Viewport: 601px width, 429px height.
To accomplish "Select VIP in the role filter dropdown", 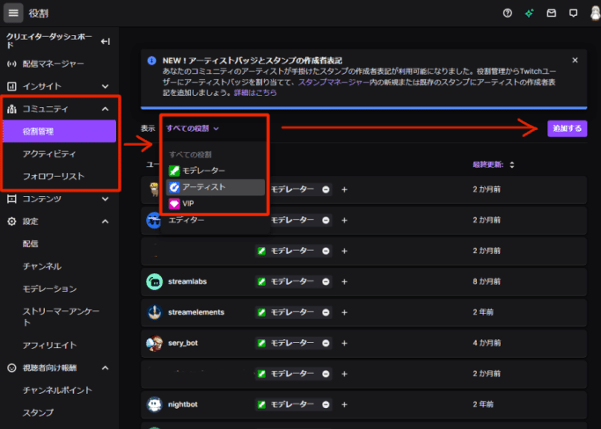I will [216, 203].
